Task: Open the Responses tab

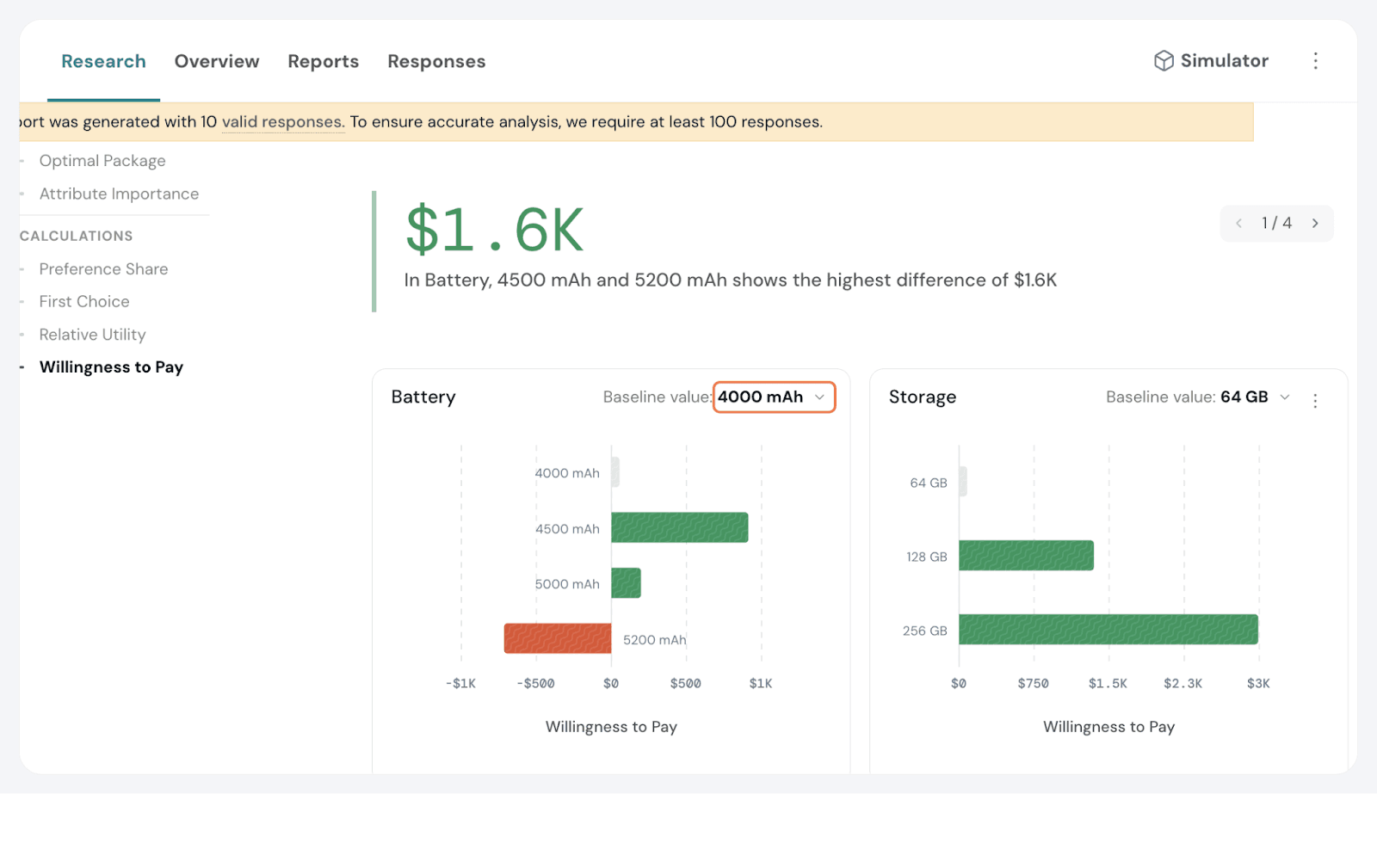Action: pyautogui.click(x=436, y=62)
